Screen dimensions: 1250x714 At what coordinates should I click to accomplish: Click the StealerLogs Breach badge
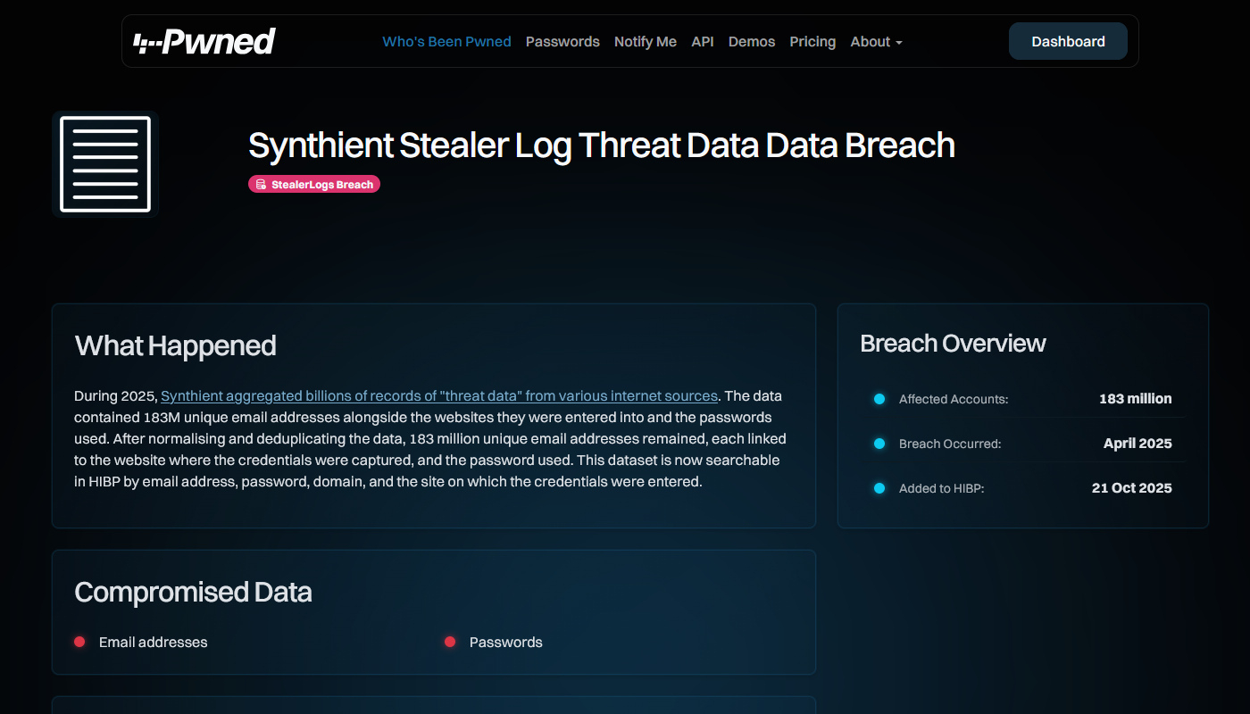click(x=314, y=184)
